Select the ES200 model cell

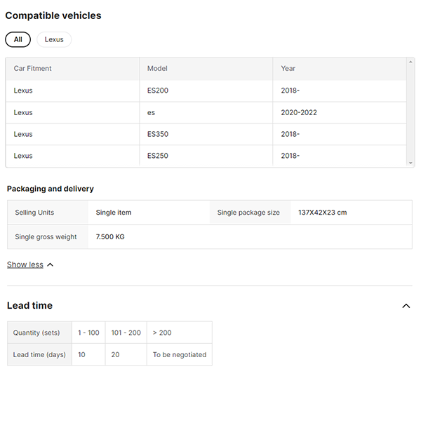point(158,91)
